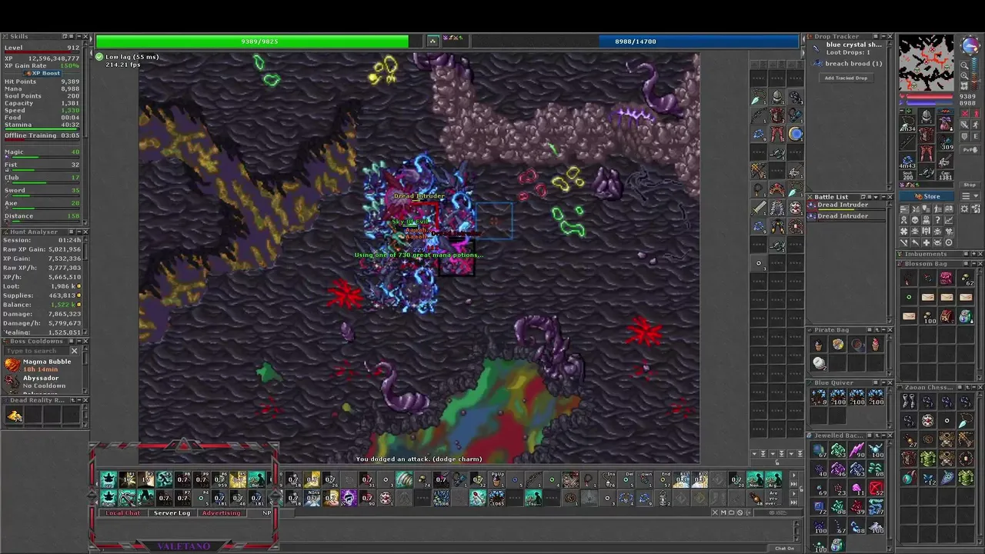Select the red armor inventory slot
Screen dimensions: 985x554
(x=926, y=135)
